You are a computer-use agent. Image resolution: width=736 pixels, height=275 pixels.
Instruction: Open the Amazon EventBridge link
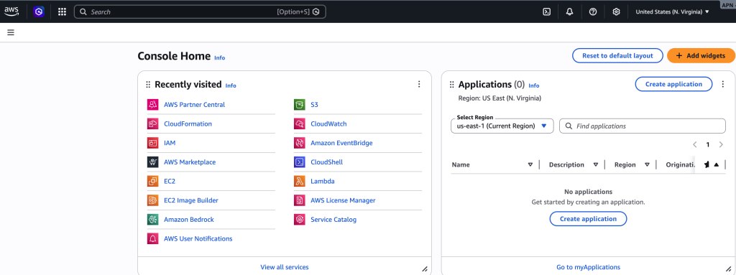click(x=341, y=143)
